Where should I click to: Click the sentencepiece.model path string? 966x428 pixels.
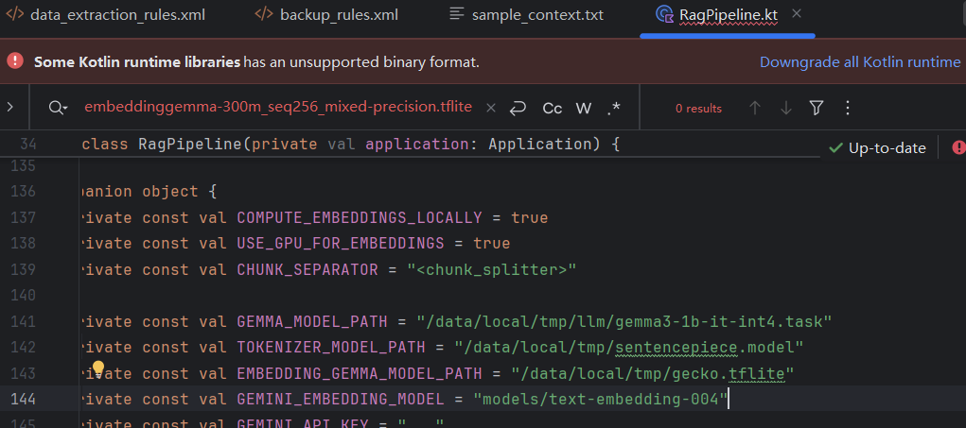click(x=629, y=348)
